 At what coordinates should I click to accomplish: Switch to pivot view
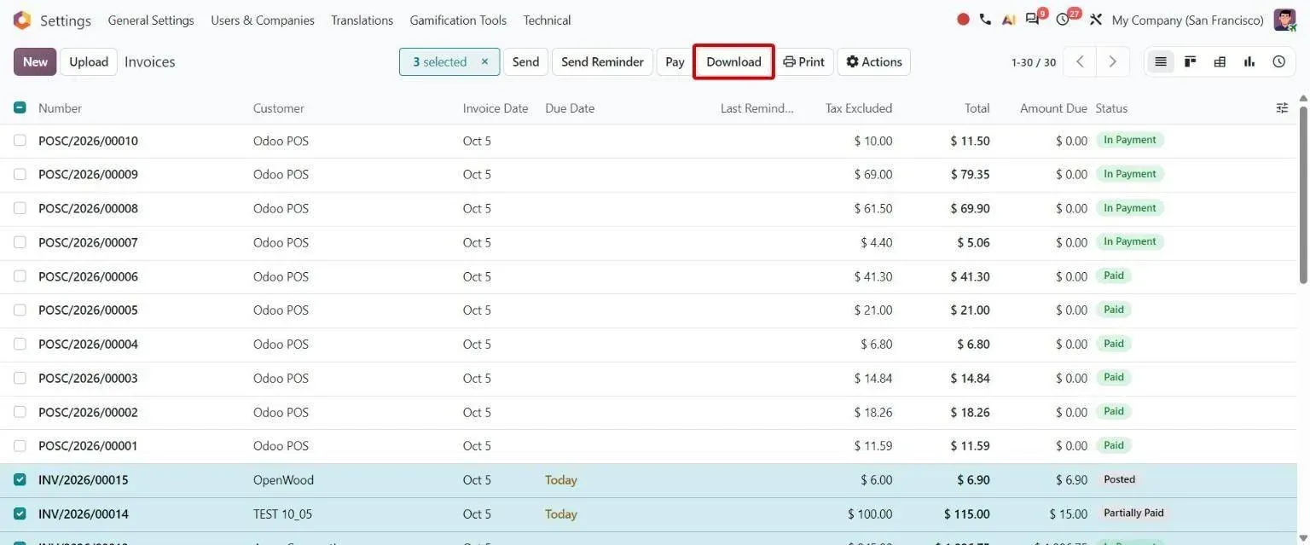click(x=1220, y=61)
